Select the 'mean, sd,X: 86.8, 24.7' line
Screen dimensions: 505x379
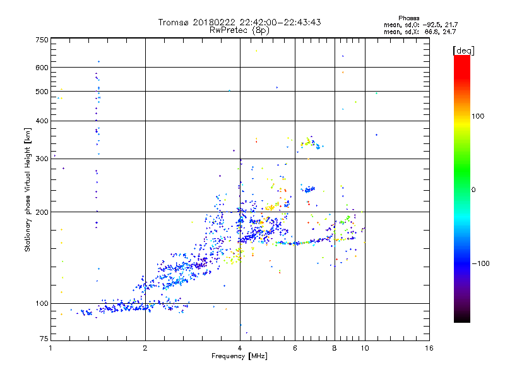(420, 32)
